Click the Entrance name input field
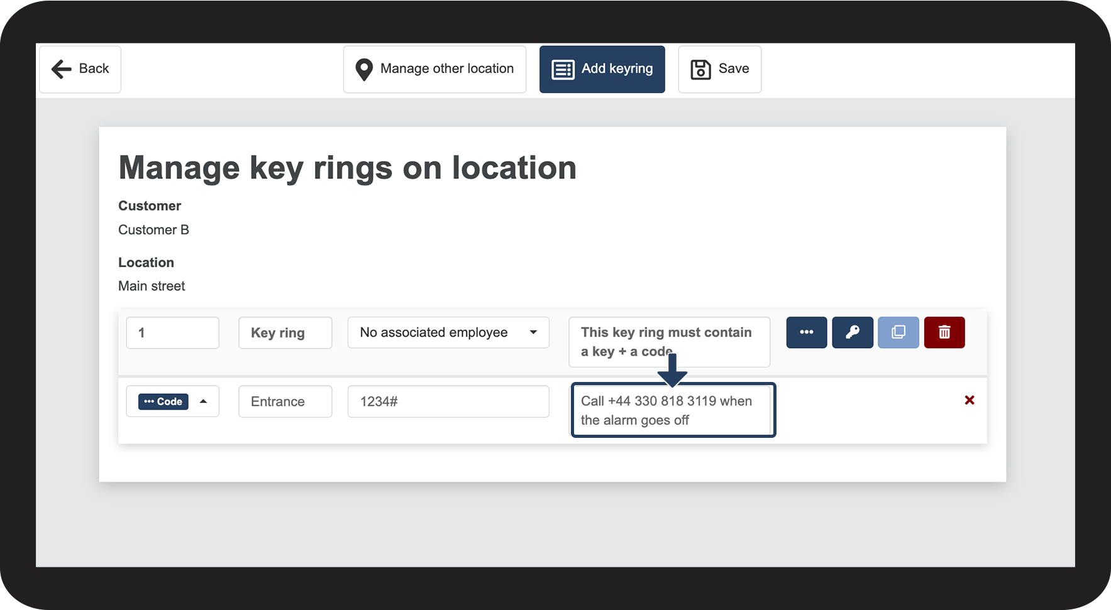 (285, 401)
